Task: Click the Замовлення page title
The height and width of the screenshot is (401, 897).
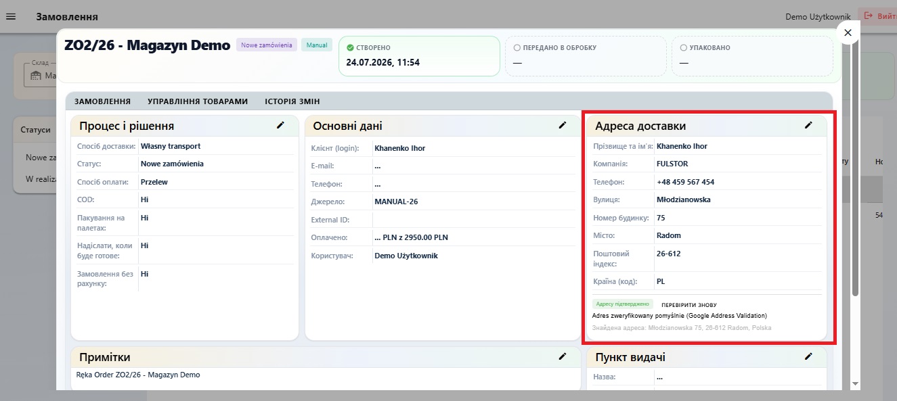Action: click(x=67, y=16)
